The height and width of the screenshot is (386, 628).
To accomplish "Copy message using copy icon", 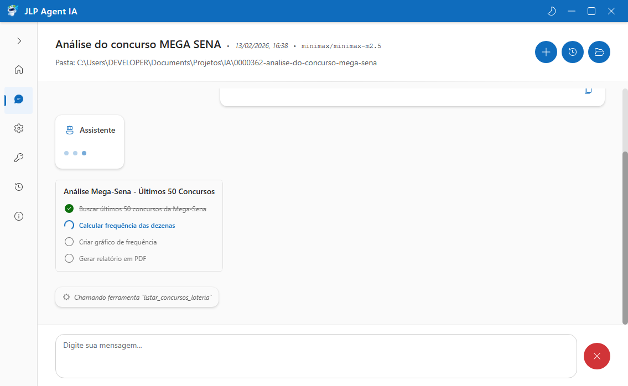I will 588,90.
